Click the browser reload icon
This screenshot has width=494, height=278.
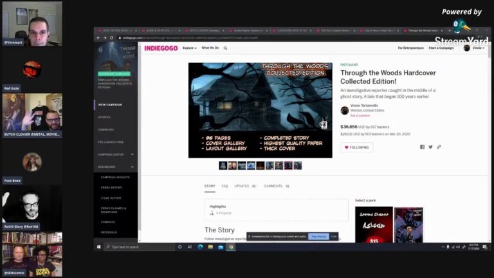pos(111,38)
